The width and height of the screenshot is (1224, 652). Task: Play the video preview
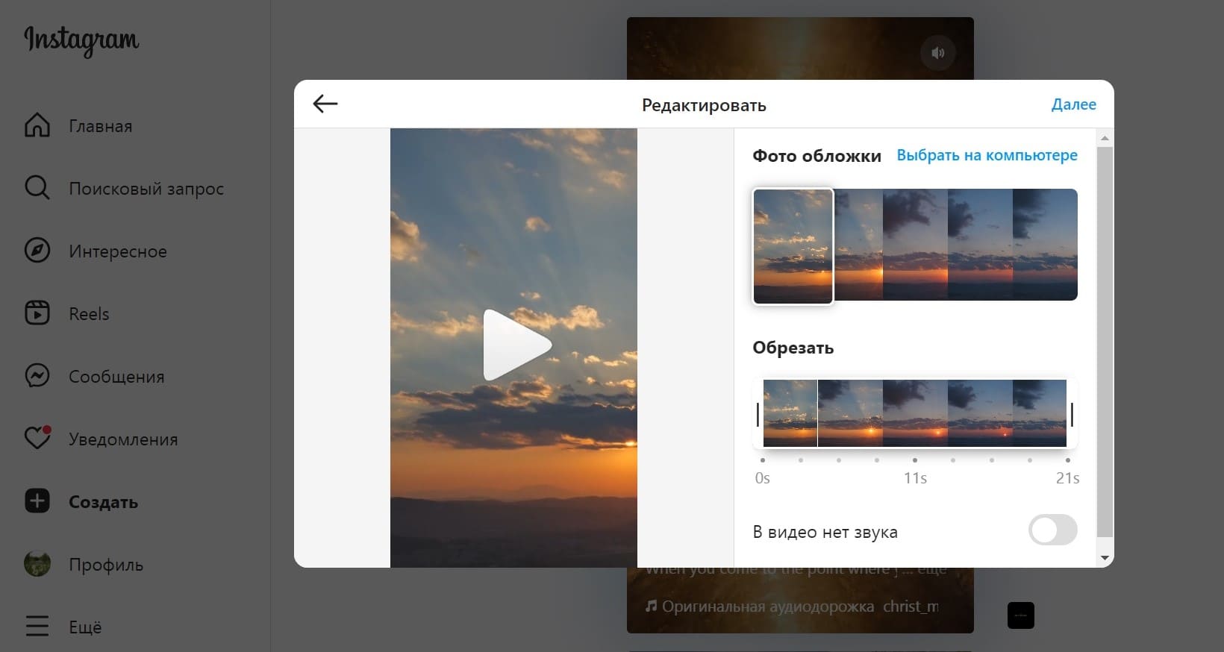point(515,345)
